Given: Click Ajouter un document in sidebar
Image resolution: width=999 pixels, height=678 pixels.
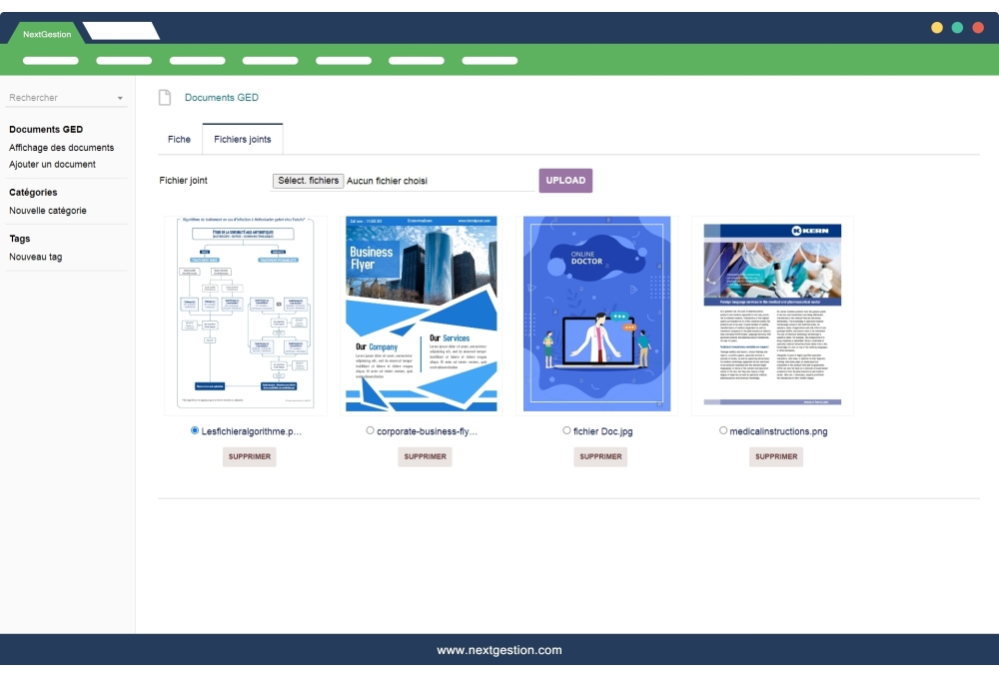Looking at the screenshot, I should [x=52, y=164].
